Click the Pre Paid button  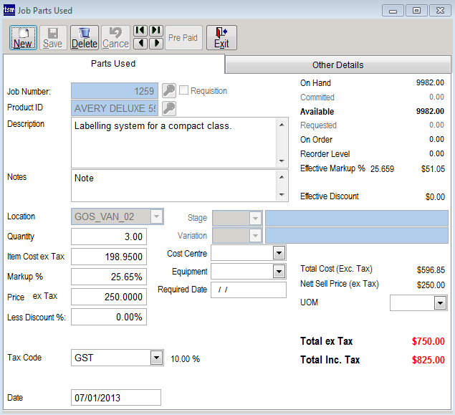[x=184, y=37]
